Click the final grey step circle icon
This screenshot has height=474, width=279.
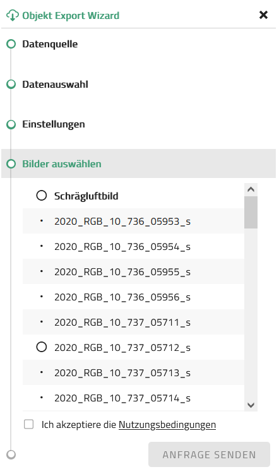click(11, 454)
